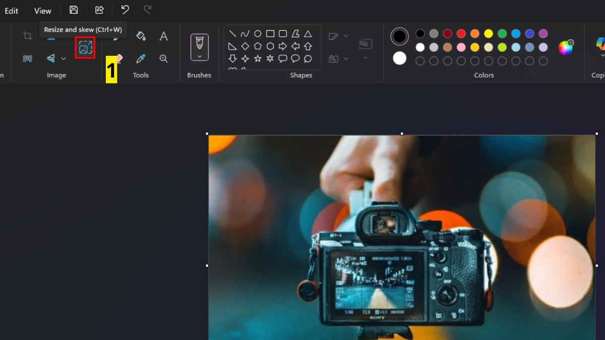This screenshot has width=605, height=340.
Task: Open Edit colors rainbow wheel
Action: click(x=566, y=47)
